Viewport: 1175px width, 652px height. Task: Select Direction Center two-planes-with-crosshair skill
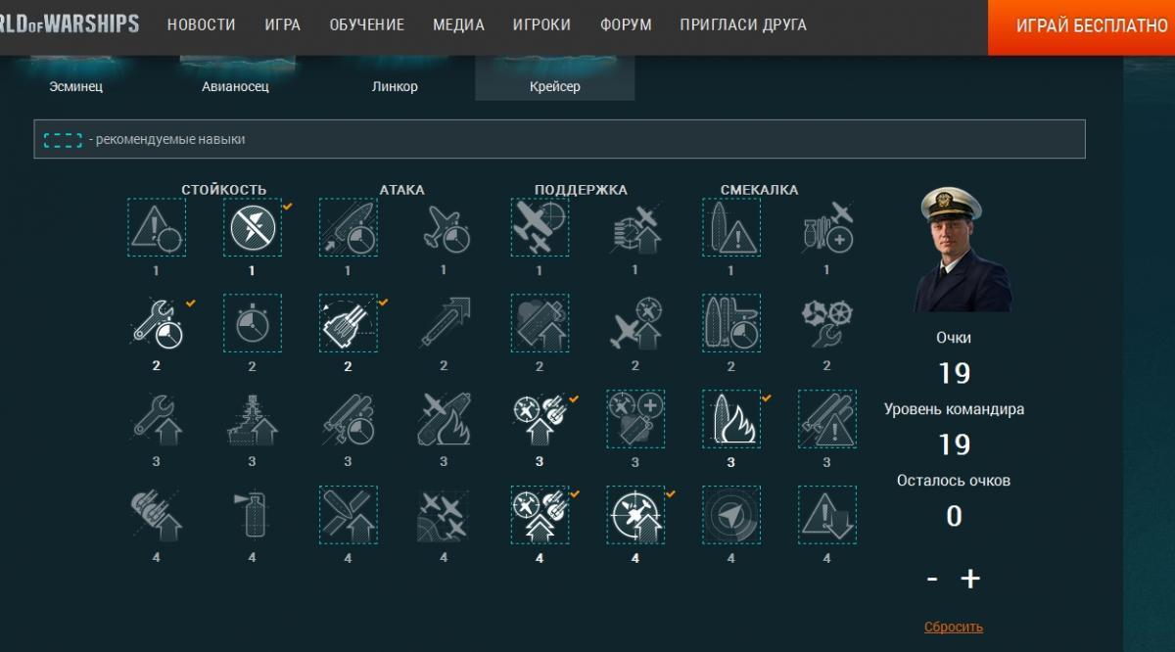coord(540,228)
